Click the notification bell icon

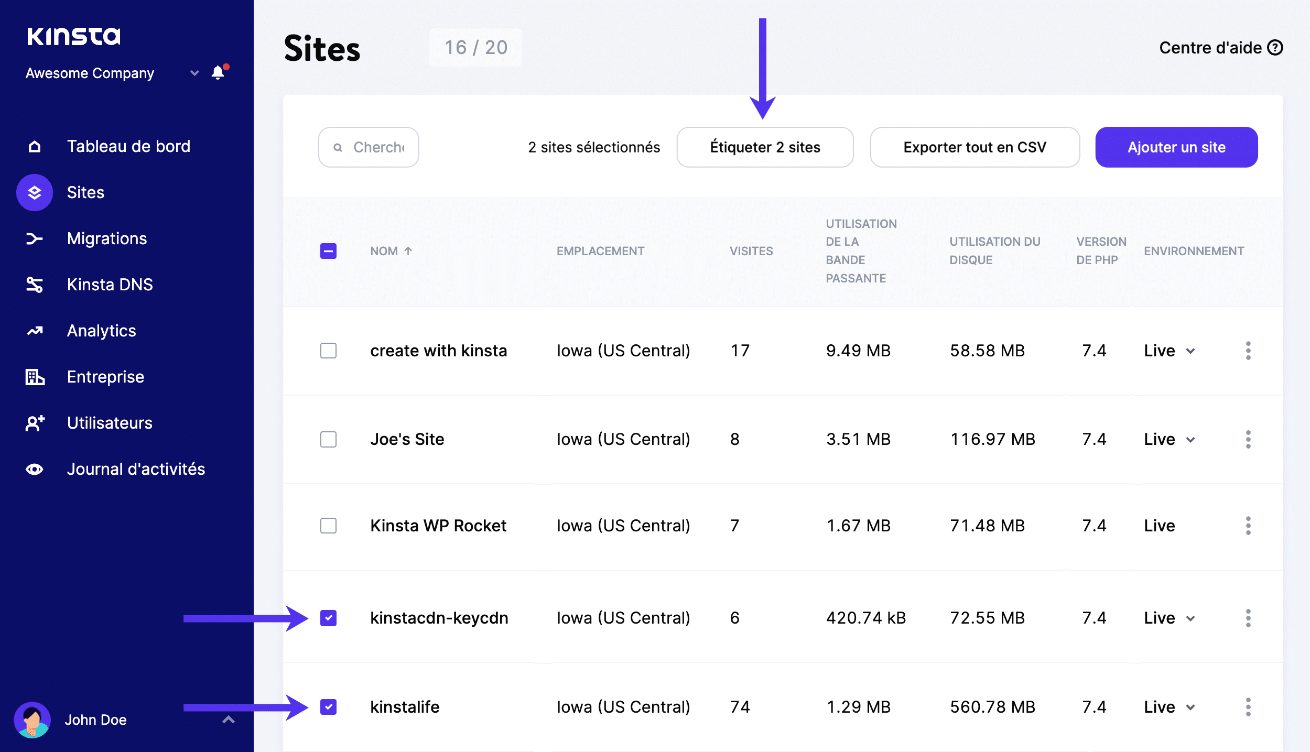click(218, 73)
